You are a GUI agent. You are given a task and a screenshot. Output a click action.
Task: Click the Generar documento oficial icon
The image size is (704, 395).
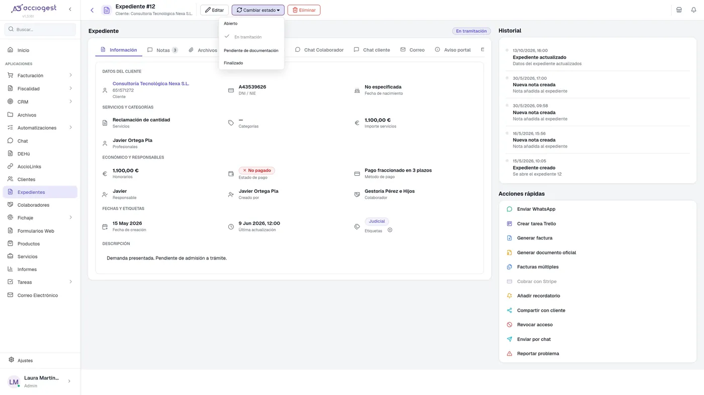tap(509, 252)
